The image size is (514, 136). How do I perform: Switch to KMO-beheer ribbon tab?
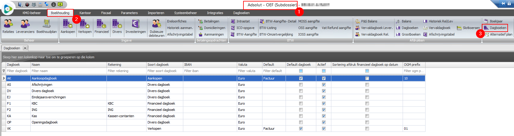[x=32, y=13]
